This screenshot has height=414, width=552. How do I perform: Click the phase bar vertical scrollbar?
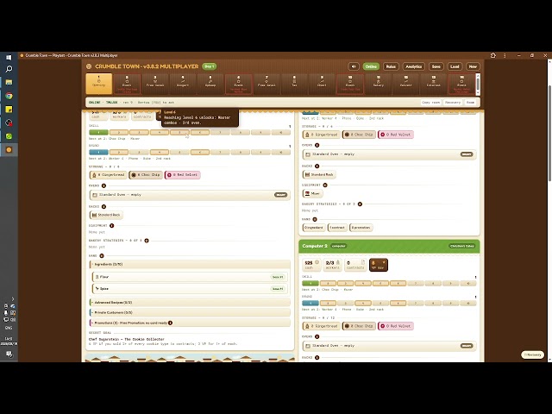(x=478, y=85)
